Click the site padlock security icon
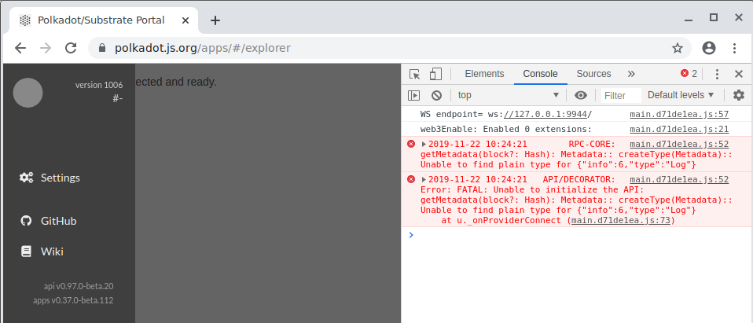This screenshot has width=753, height=323. click(x=101, y=48)
